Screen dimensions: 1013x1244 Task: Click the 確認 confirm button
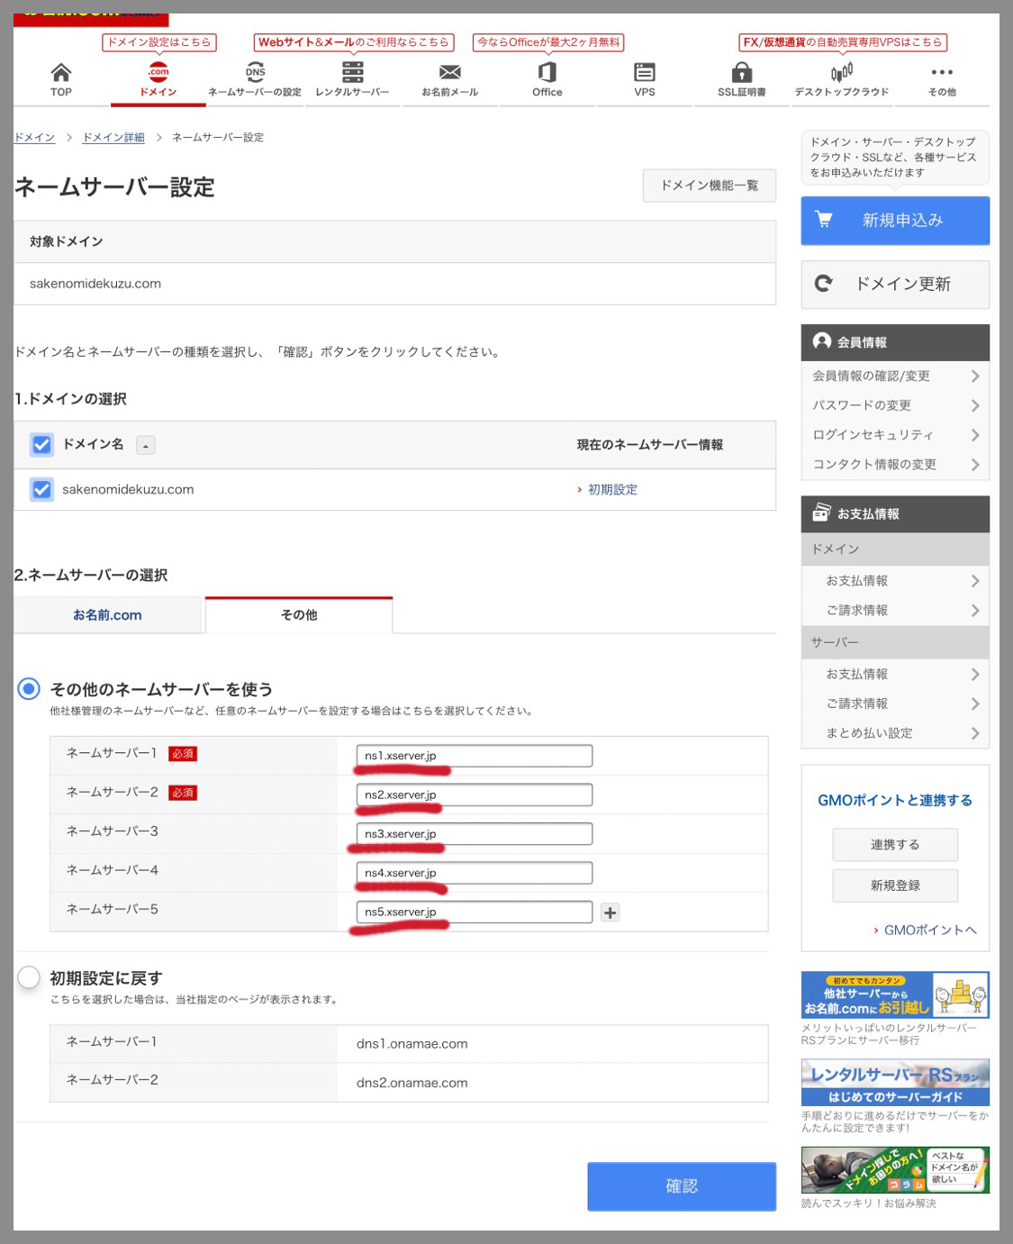(682, 1186)
